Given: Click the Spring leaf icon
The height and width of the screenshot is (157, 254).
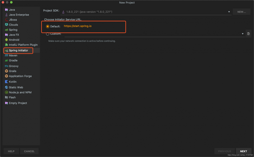Looking at the screenshot, I should [7, 30].
